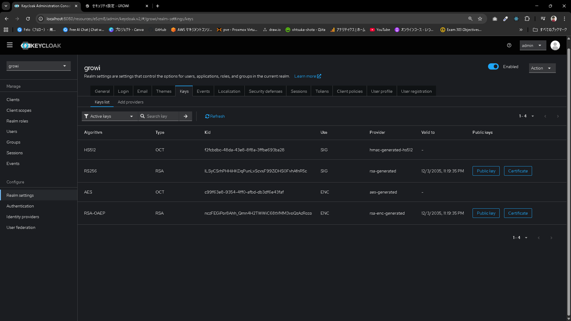
Task: Click the Keycloak logo
Action: [41, 45]
